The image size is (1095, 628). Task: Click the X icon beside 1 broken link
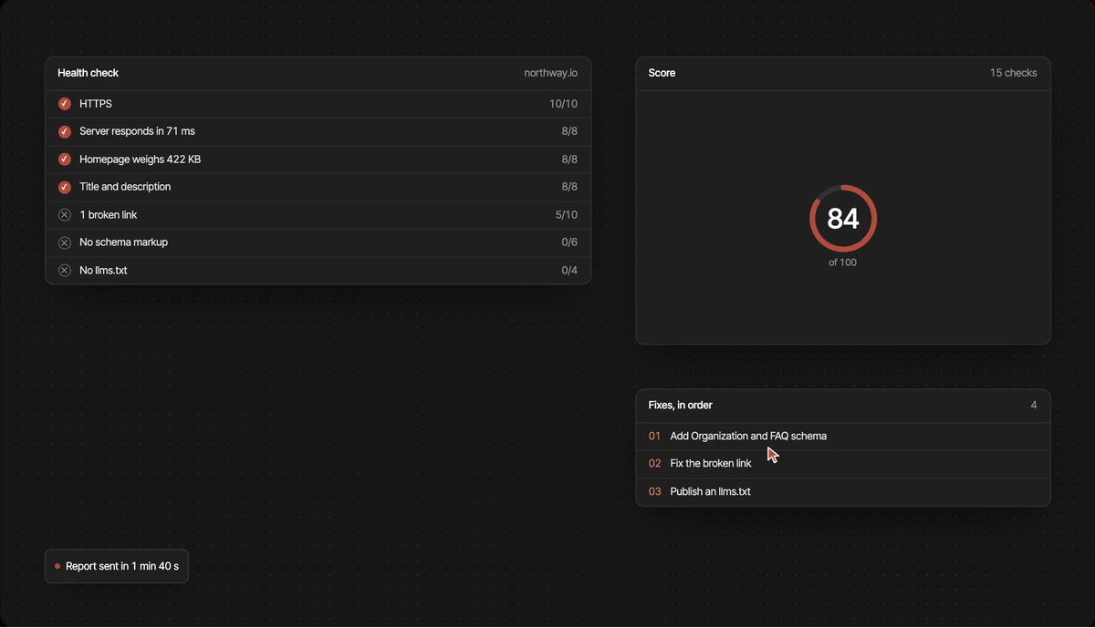point(65,215)
